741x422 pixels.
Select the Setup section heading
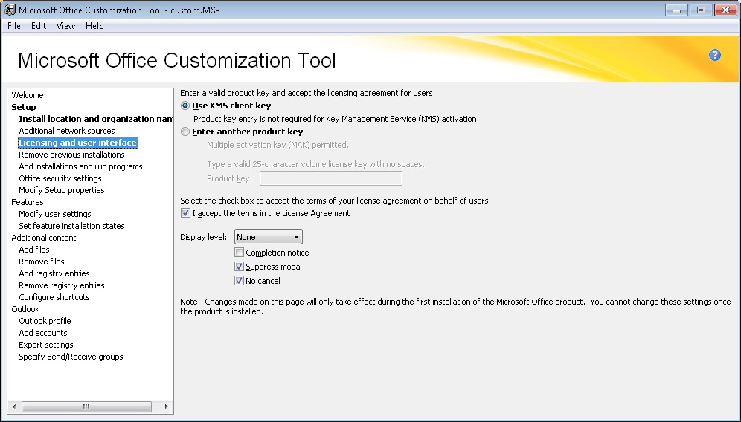point(24,107)
